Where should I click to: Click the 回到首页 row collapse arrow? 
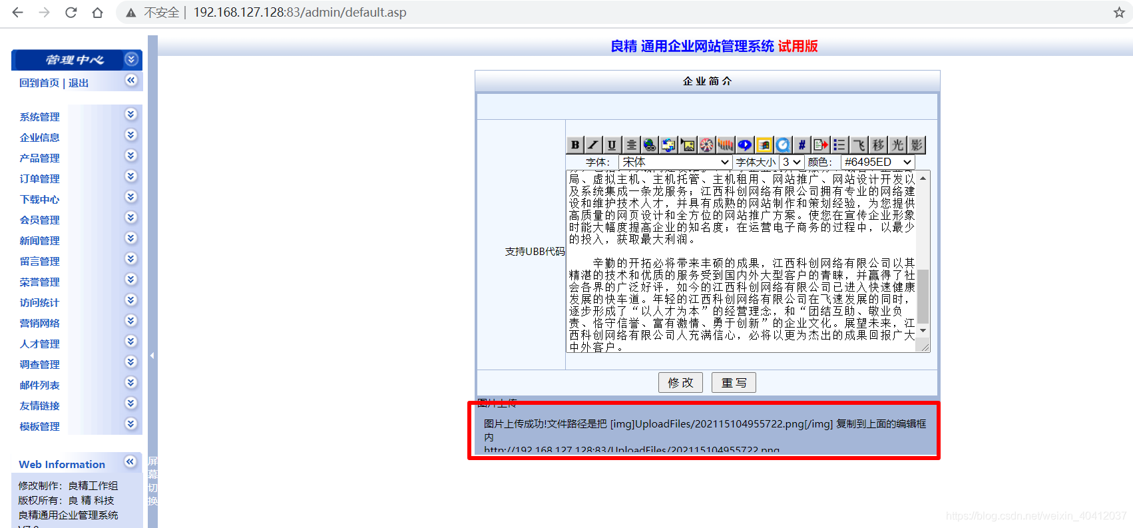point(131,81)
